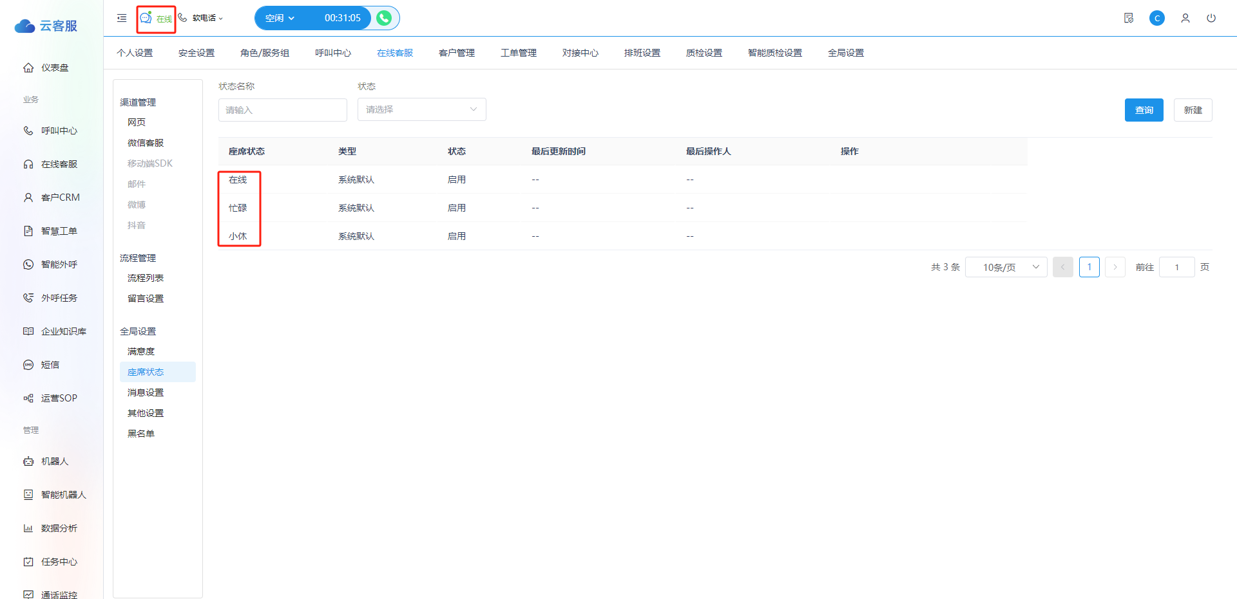Select 微信客服 under 渠道管理

point(146,143)
